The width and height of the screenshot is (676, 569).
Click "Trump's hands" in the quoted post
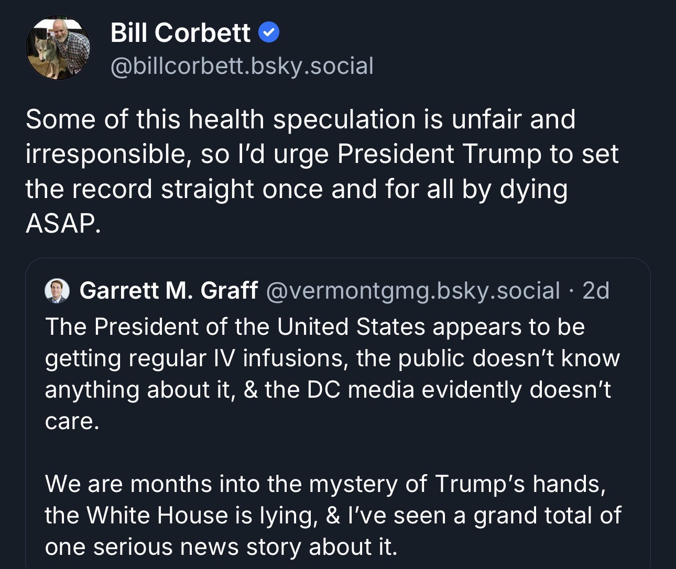(520, 484)
